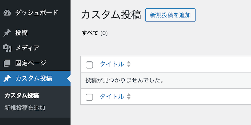Tick the select-all checkbox in table footer
This screenshot has width=251, height=125.
(89, 97)
